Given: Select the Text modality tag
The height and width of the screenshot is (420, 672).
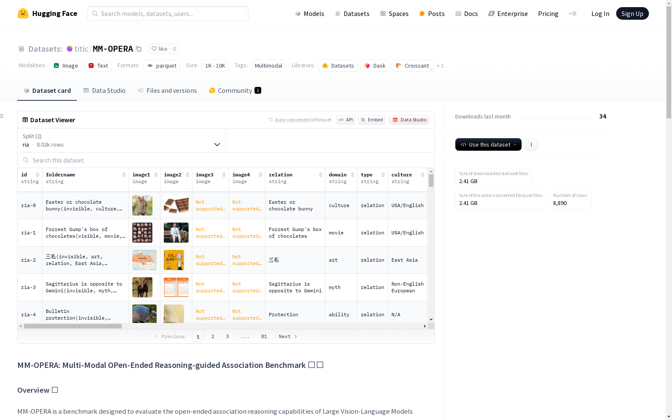Looking at the screenshot, I should 98,66.
